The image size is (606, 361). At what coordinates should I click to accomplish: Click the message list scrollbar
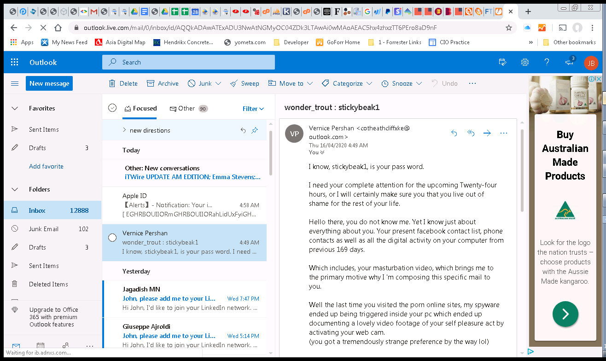point(270,152)
